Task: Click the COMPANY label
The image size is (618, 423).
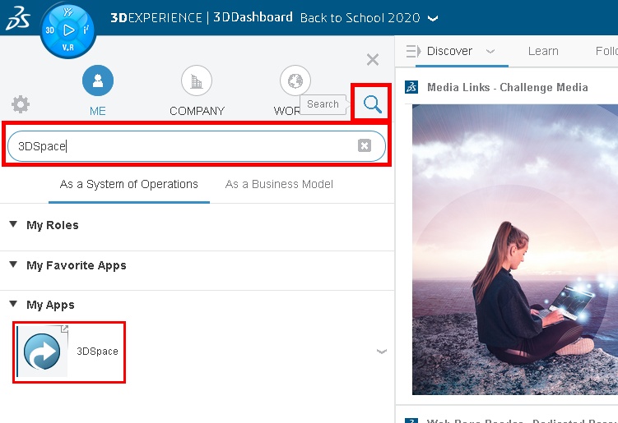Action: point(197,111)
